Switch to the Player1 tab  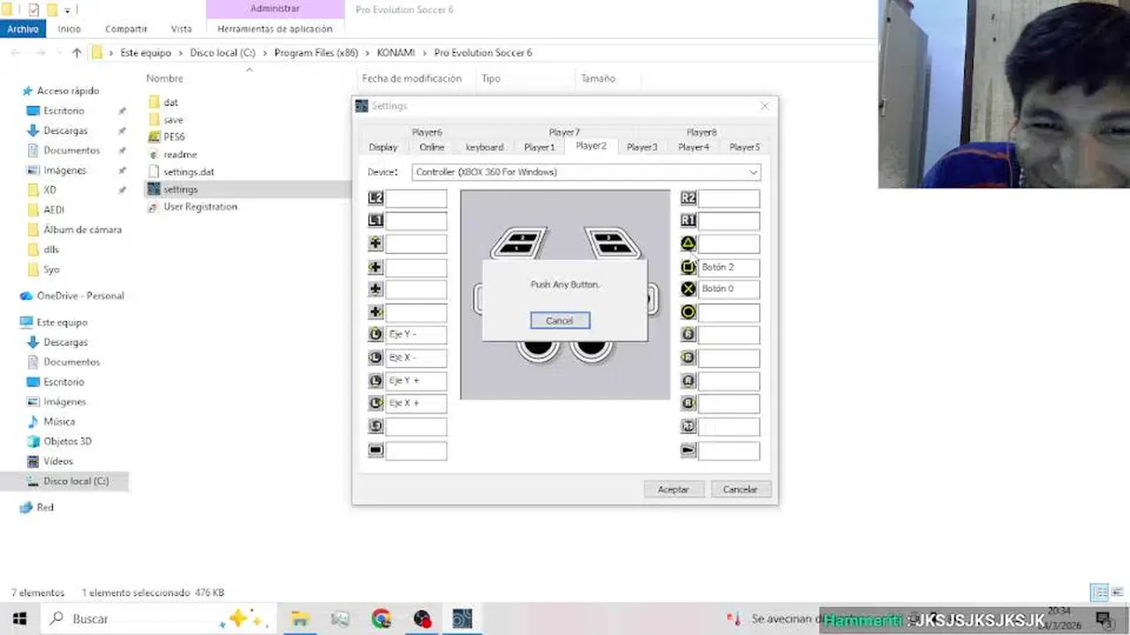tap(539, 147)
